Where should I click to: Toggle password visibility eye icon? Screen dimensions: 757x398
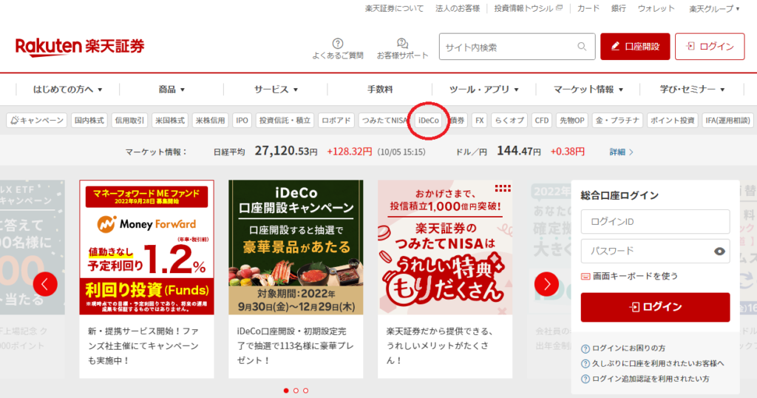(x=719, y=252)
